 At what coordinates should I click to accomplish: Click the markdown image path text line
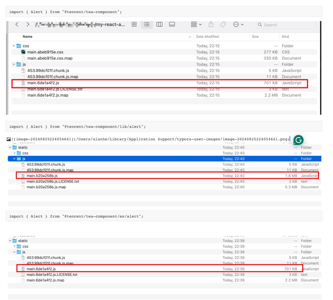click(x=151, y=139)
